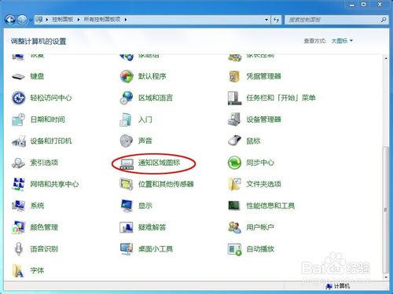The width and height of the screenshot is (393, 294).
Task: Click the 性能信息和工具 icon
Action: [x=234, y=206]
